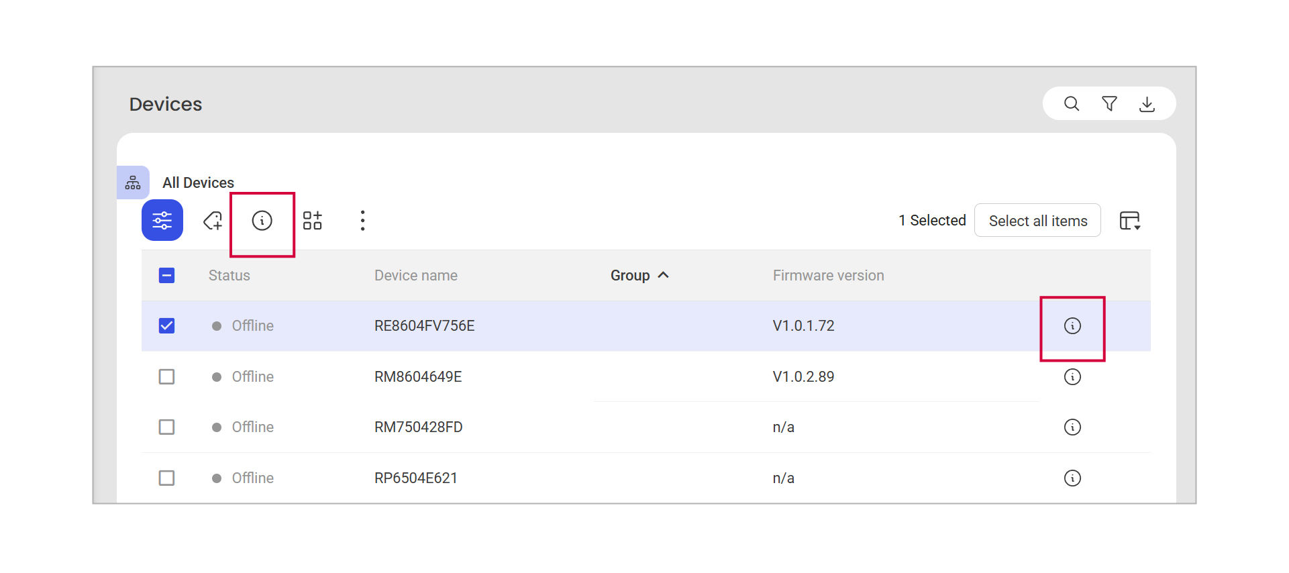Toggle the header select-all checkbox
1289x573 pixels.
166,276
